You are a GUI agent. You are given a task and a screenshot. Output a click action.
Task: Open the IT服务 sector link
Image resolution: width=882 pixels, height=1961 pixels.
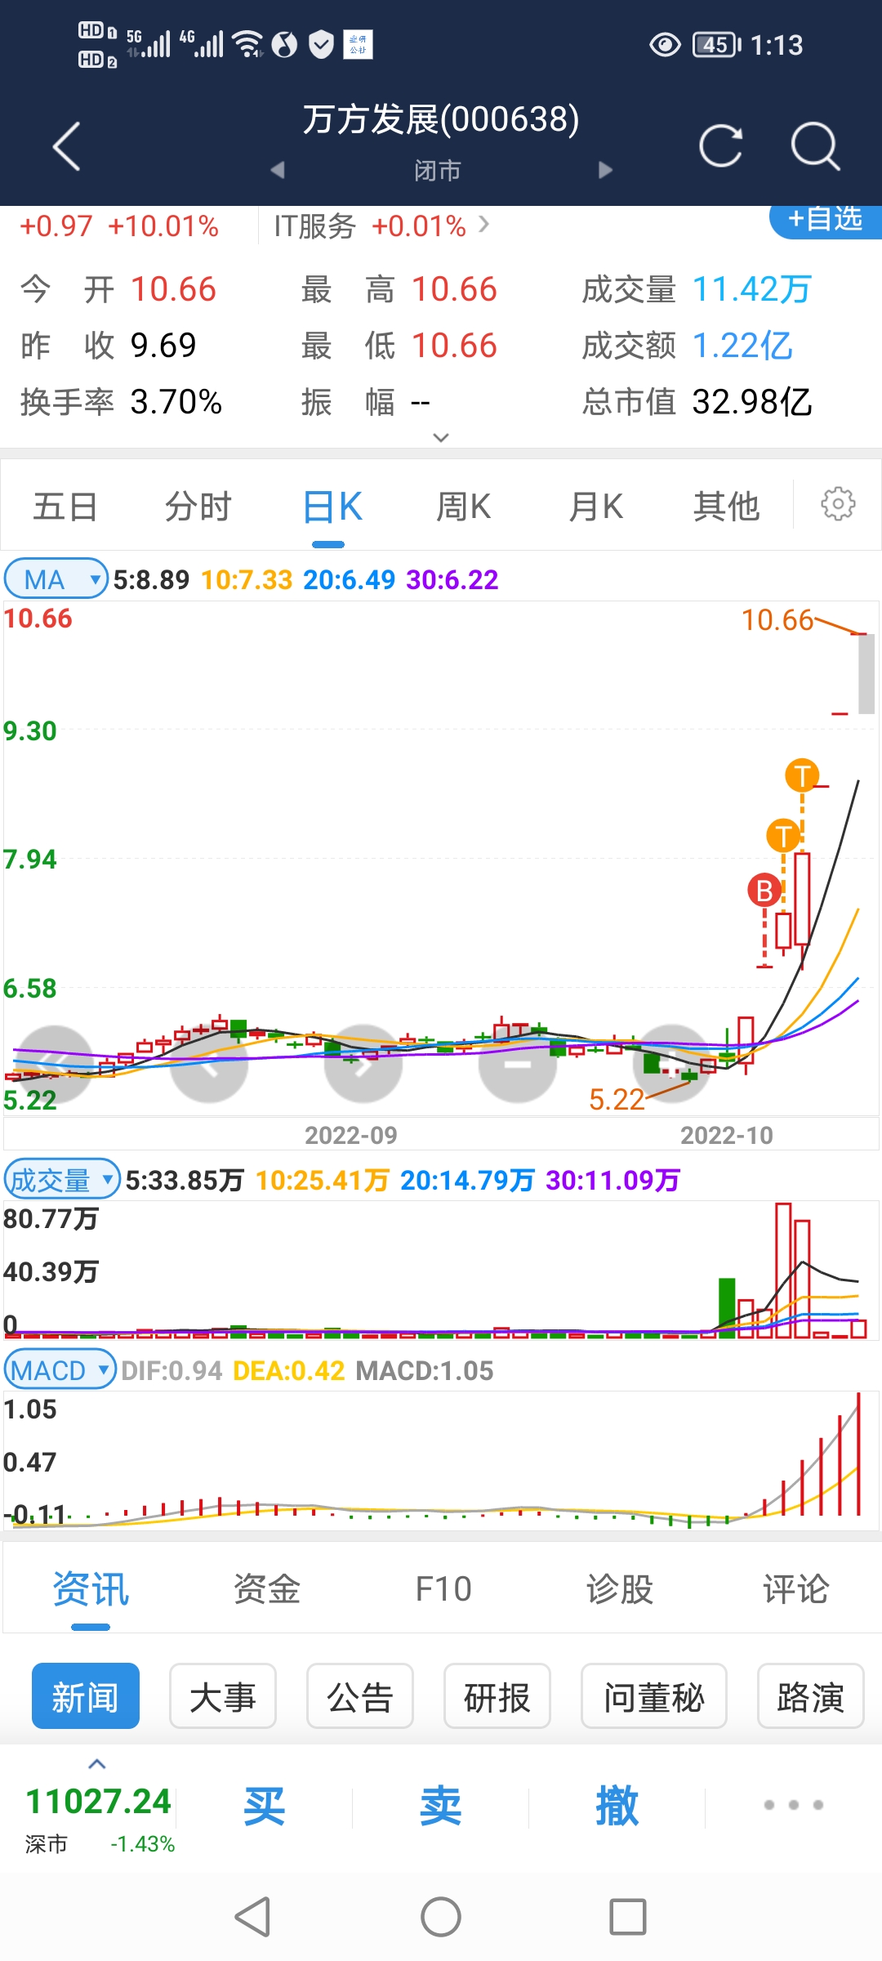[x=381, y=226]
